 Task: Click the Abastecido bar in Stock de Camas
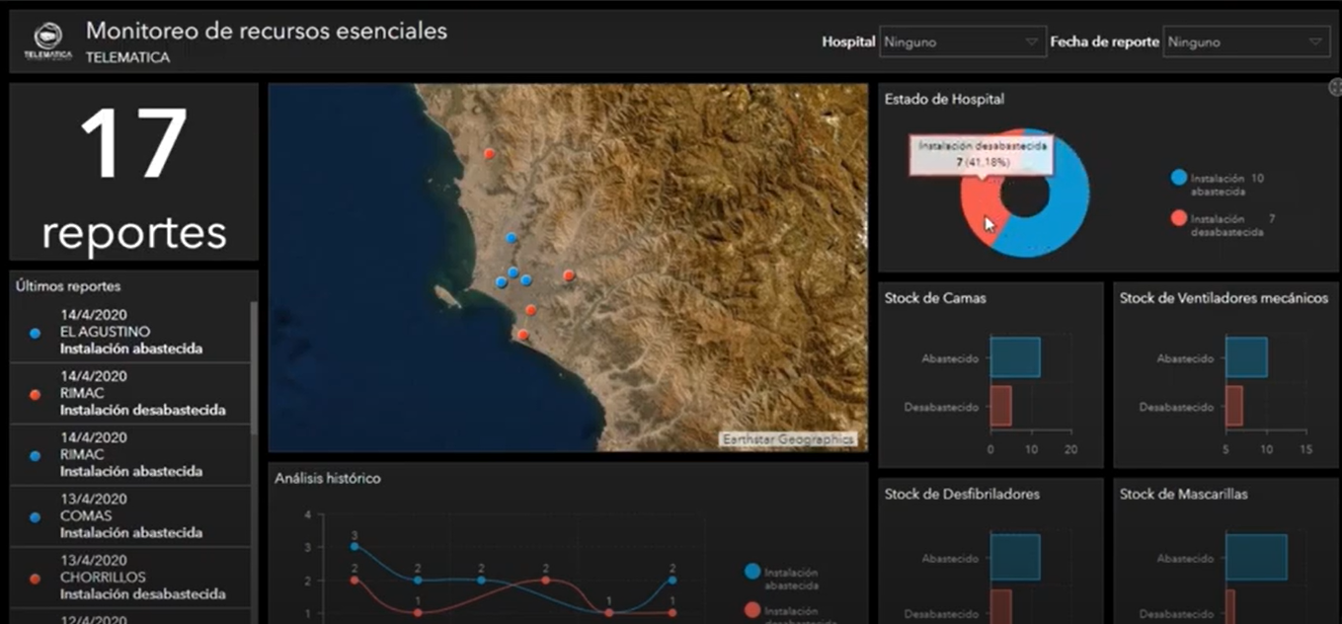1015,357
